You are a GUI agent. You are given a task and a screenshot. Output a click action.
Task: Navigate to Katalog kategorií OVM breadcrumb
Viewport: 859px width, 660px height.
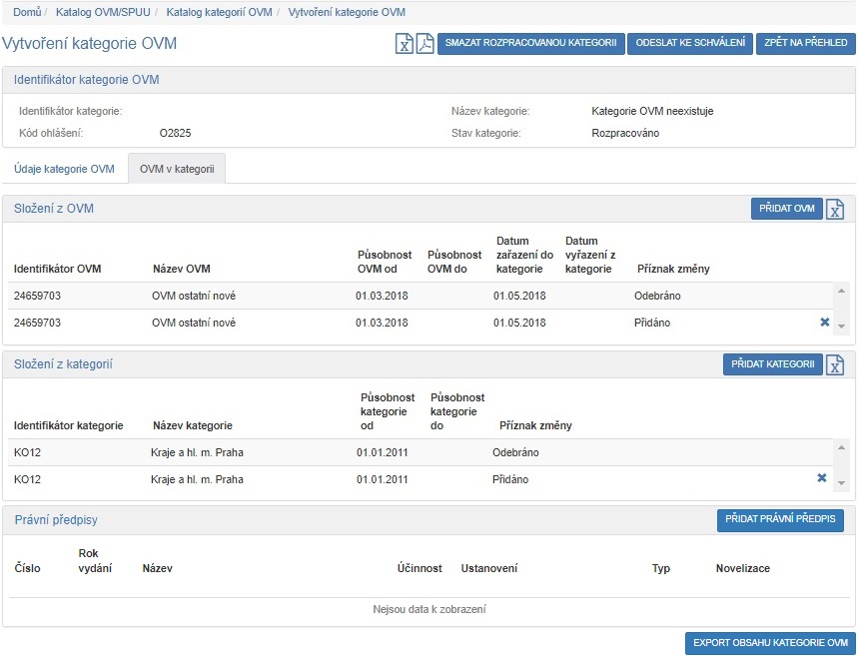(x=219, y=12)
